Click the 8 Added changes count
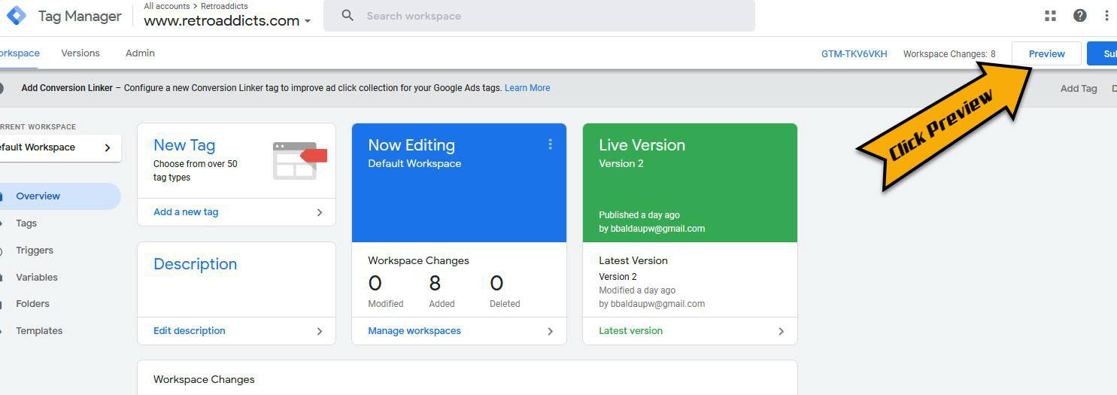 435,284
